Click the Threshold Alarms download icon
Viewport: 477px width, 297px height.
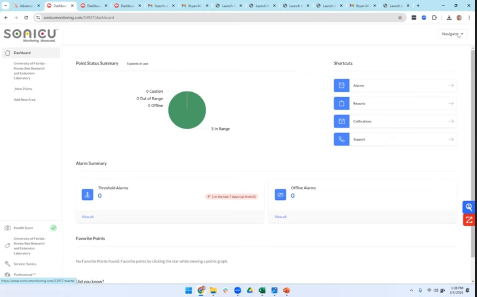tap(87, 195)
